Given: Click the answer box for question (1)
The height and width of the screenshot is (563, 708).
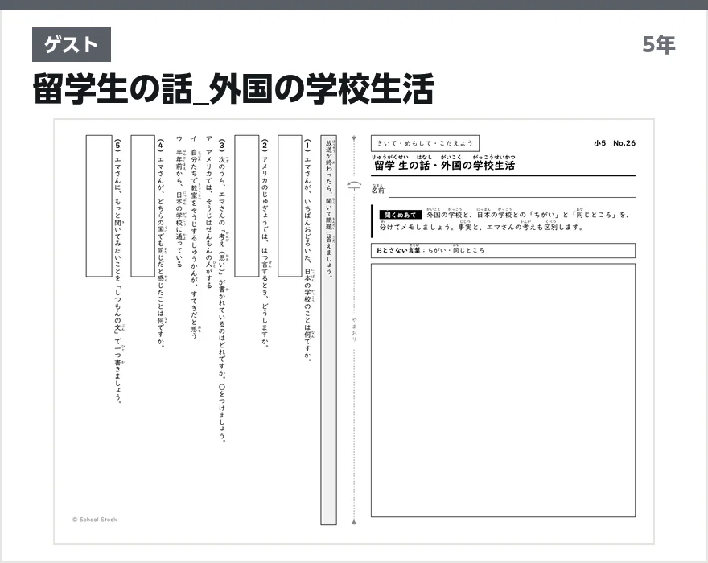Looking at the screenshot, I should tap(290, 205).
